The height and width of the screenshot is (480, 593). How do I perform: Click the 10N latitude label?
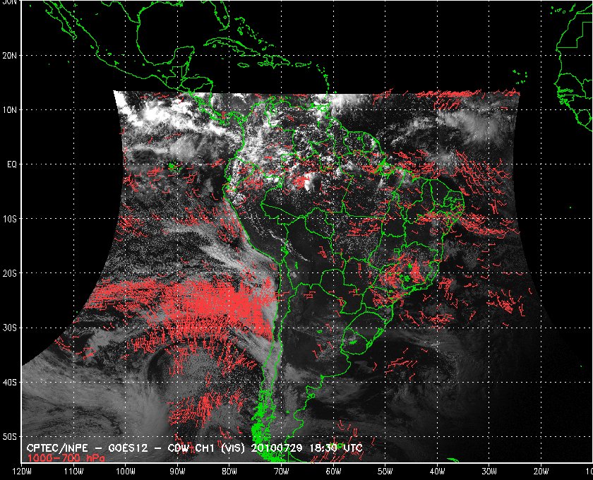coord(9,110)
